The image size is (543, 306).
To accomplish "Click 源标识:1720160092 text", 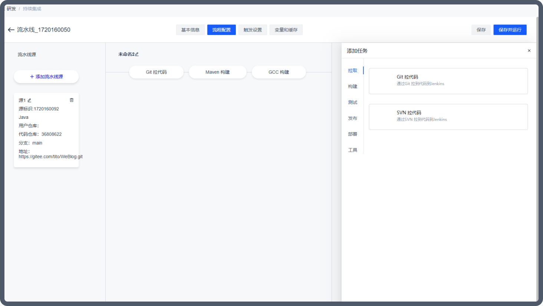I will (x=39, y=109).
